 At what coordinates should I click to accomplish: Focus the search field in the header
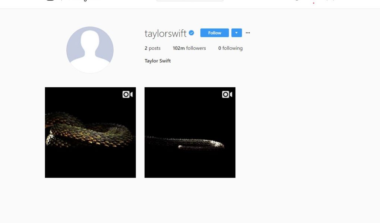pyautogui.click(x=190, y=0)
